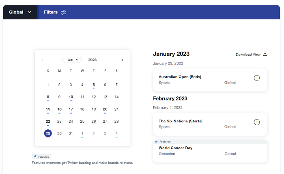Click Featured badge below the calendar

pos(41,157)
